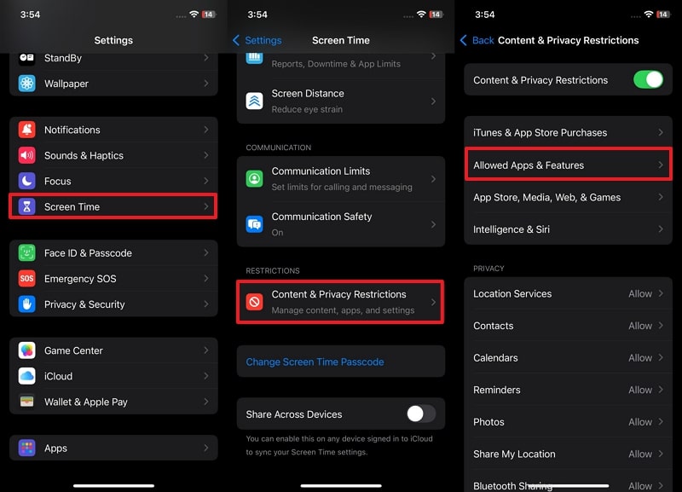
Task: Tap the Face ID & Passcode icon
Action: click(x=26, y=252)
